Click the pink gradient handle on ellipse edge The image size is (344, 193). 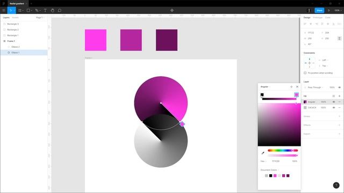click(x=182, y=124)
